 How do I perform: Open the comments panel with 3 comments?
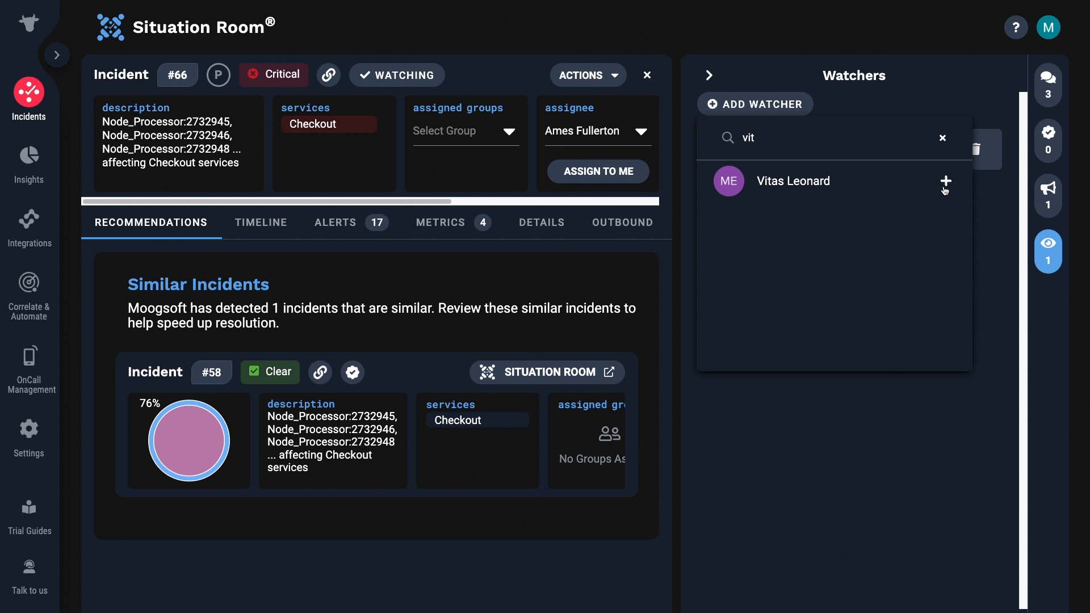(x=1048, y=85)
